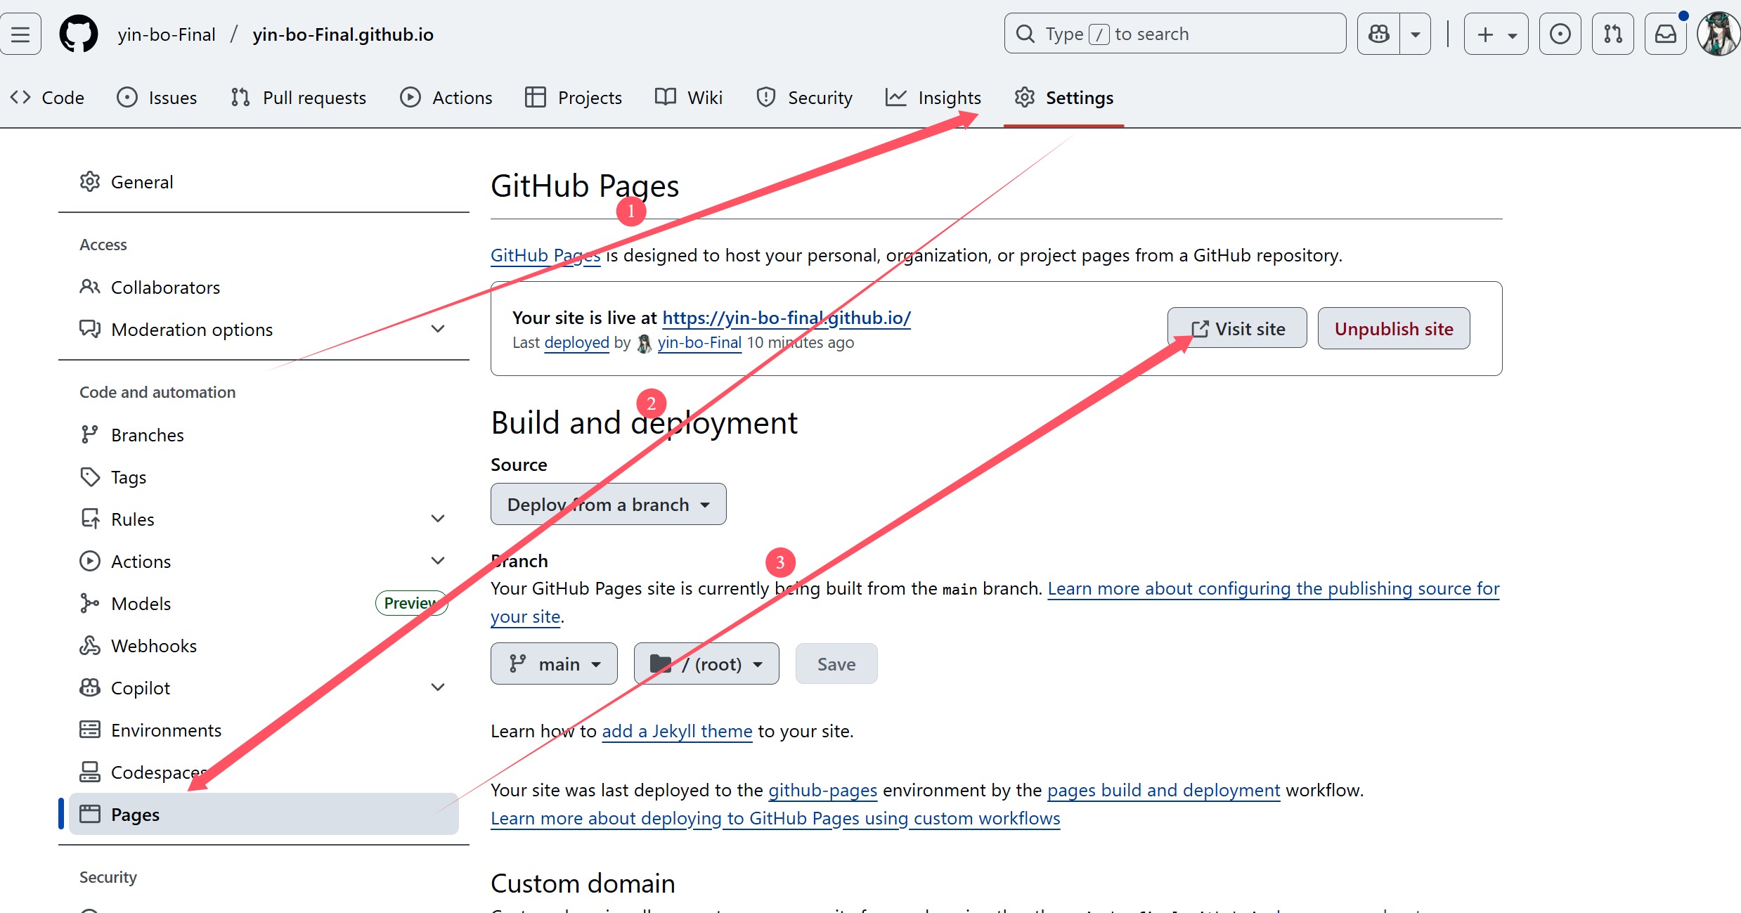The width and height of the screenshot is (1741, 913).
Task: Select Webhooks in the settings sidebar
Action: tap(153, 645)
